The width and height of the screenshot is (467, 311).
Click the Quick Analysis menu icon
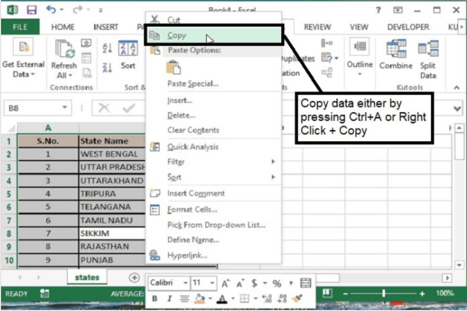pyautogui.click(x=155, y=147)
